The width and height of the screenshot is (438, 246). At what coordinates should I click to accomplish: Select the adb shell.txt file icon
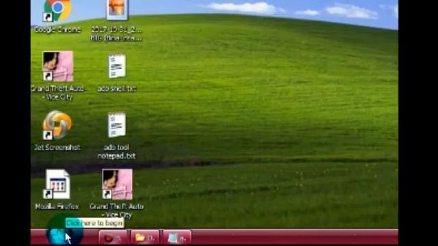(117, 66)
